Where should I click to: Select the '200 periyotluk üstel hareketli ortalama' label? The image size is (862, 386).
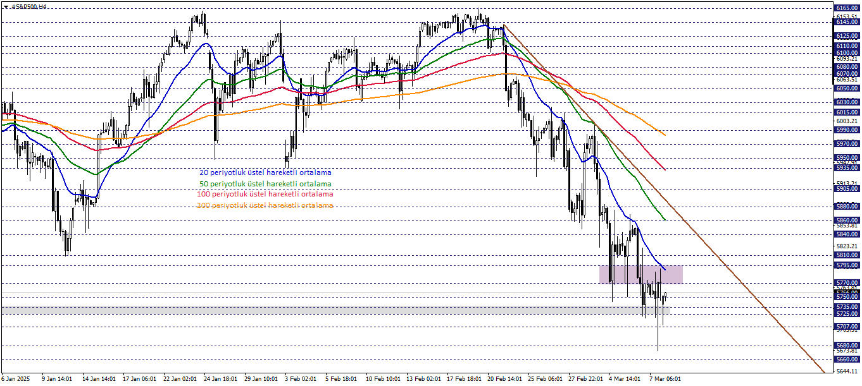tap(265, 205)
